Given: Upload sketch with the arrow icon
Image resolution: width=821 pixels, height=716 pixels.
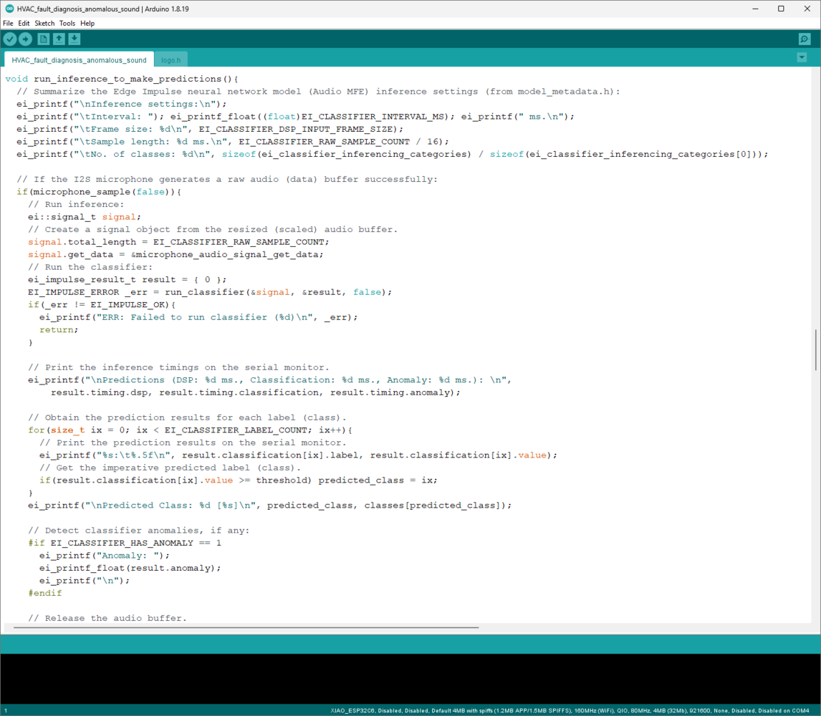Looking at the screenshot, I should pyautogui.click(x=25, y=39).
